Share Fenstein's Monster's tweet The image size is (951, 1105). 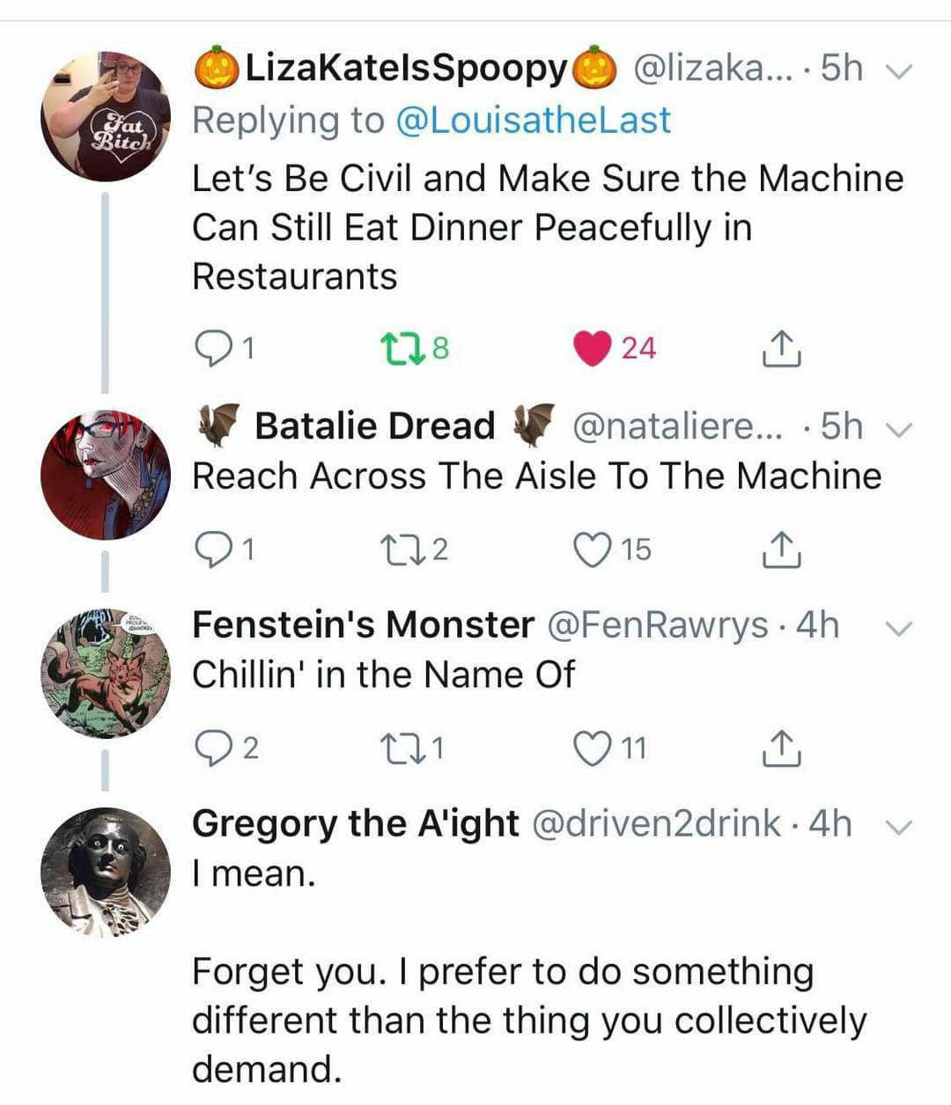(x=779, y=748)
